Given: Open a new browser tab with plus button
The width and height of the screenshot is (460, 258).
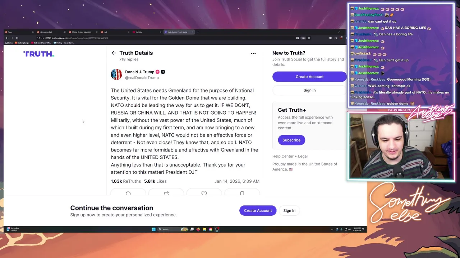Looking at the screenshot, I should pyautogui.click(x=198, y=32).
